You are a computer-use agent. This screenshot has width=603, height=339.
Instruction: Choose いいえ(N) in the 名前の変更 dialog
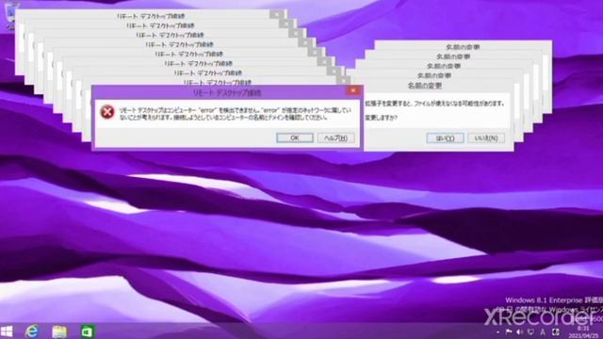[486, 138]
